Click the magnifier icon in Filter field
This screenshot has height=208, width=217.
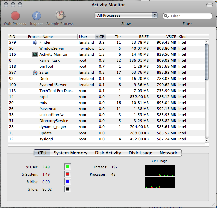click(x=166, y=16)
